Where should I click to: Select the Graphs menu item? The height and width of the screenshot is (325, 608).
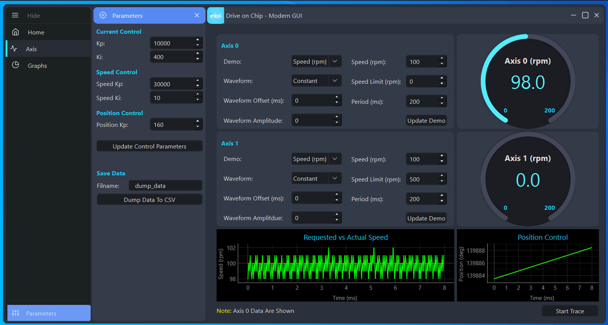(37, 66)
